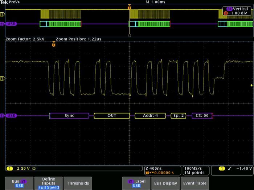Select the B1 USB bus badge in main view
This screenshot has width=254, height=190.
pos(9,116)
